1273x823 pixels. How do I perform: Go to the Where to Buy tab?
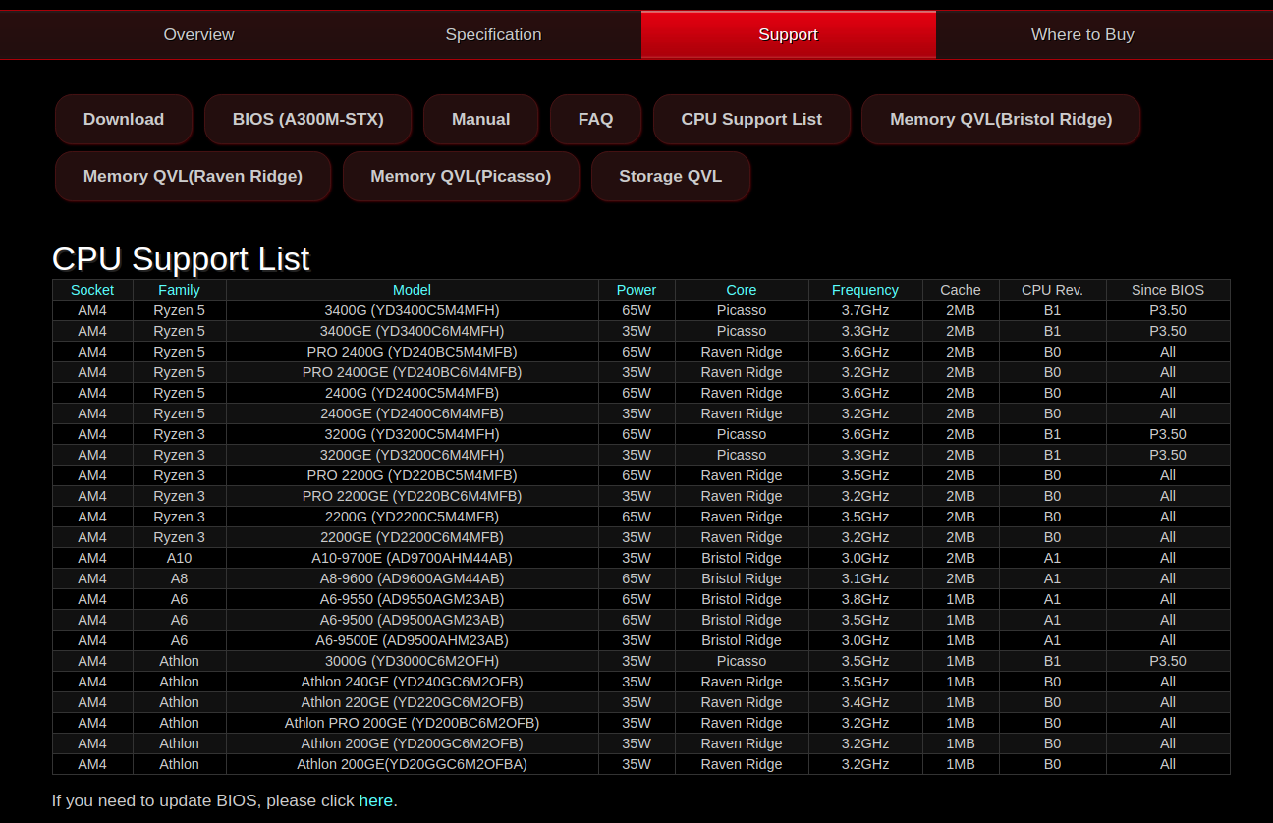pyautogui.click(x=1082, y=34)
